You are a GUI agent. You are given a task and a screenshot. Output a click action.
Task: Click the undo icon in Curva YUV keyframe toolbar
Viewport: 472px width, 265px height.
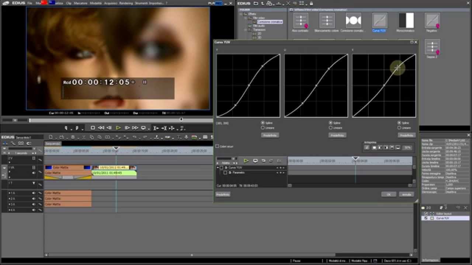click(263, 161)
